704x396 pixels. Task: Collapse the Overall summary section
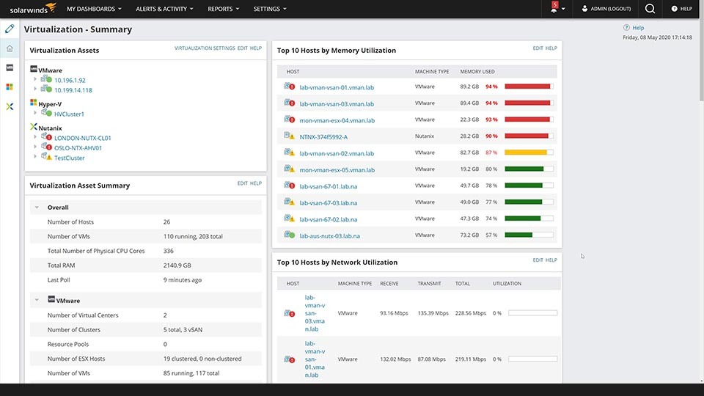click(37, 208)
